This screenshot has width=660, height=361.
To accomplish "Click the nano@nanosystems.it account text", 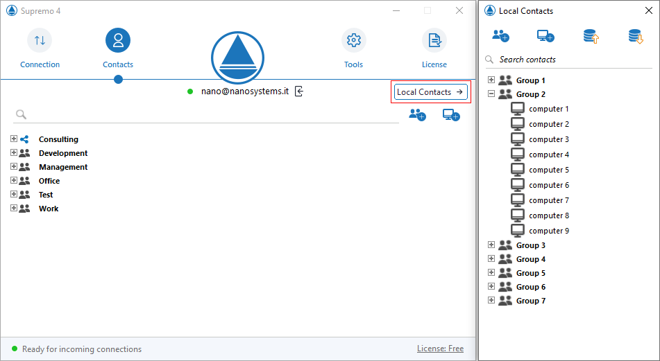I will coord(245,91).
